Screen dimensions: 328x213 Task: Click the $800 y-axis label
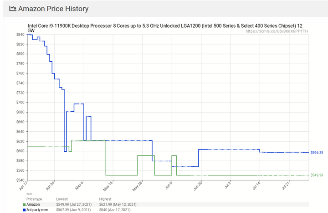20,54
